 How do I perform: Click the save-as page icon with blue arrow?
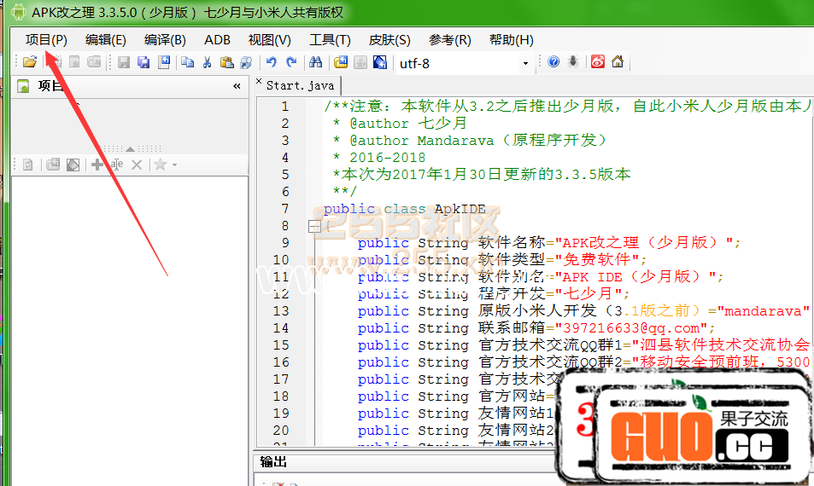coord(164,62)
